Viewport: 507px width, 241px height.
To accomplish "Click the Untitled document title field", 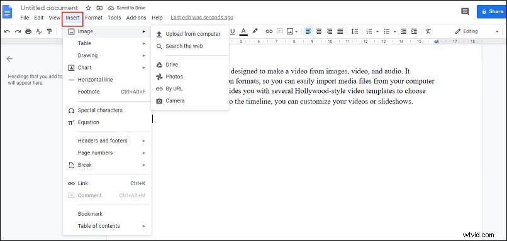I will (x=49, y=8).
